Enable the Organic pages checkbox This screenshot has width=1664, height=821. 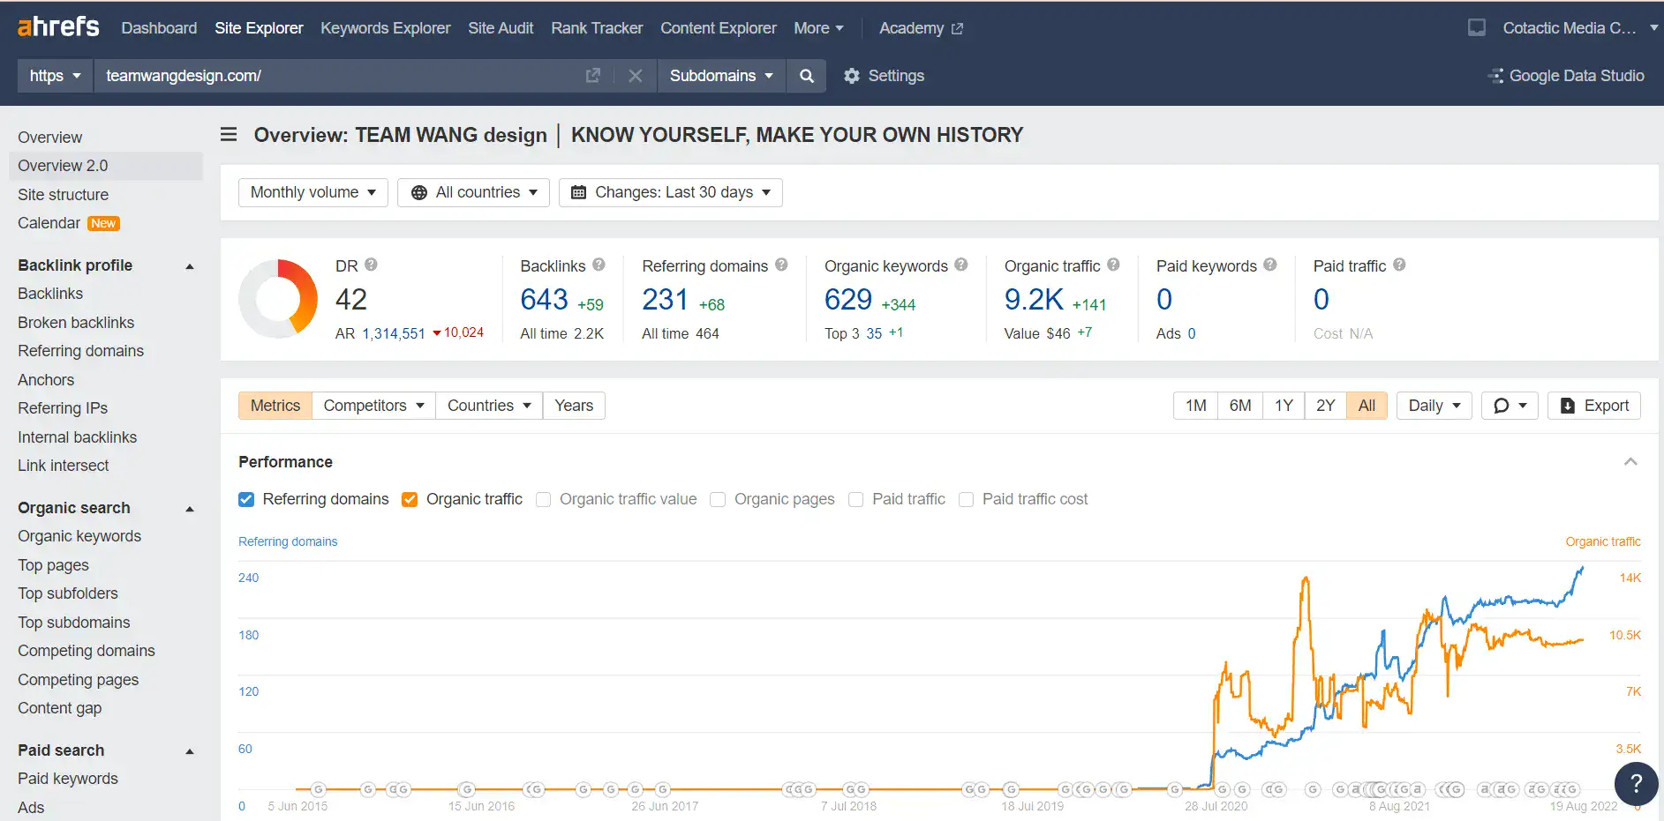pyautogui.click(x=718, y=499)
